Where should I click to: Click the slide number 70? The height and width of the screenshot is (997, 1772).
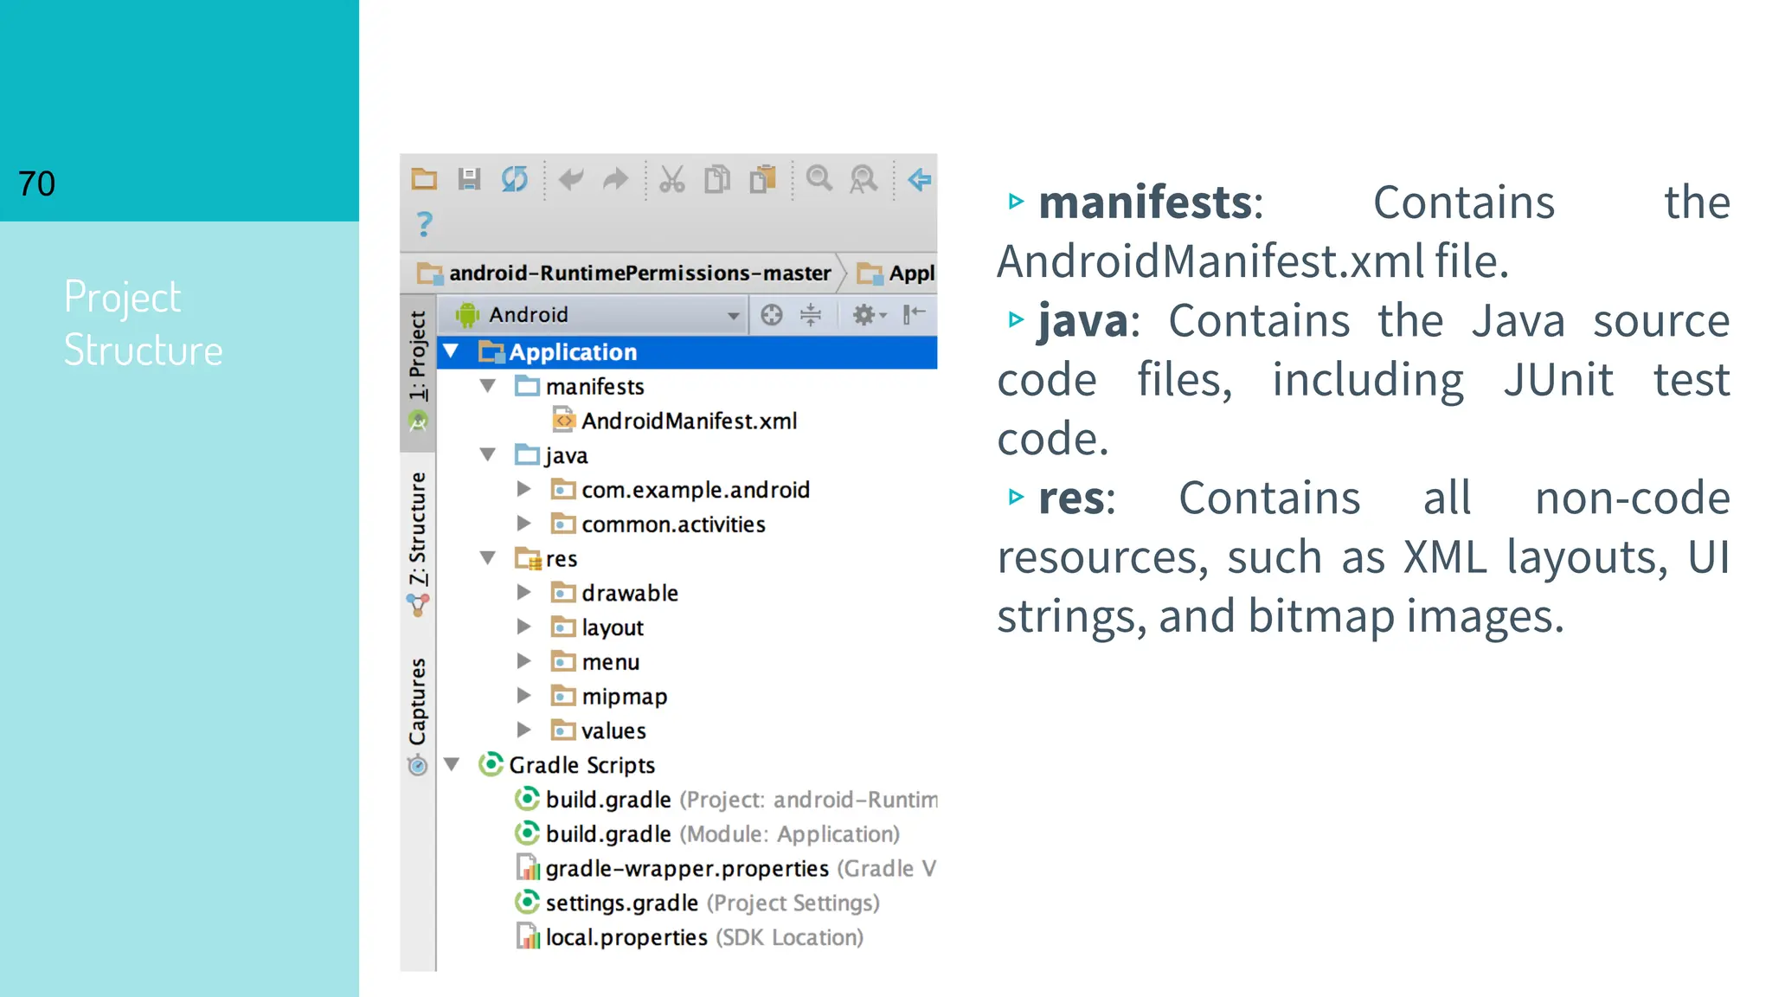[x=36, y=183]
